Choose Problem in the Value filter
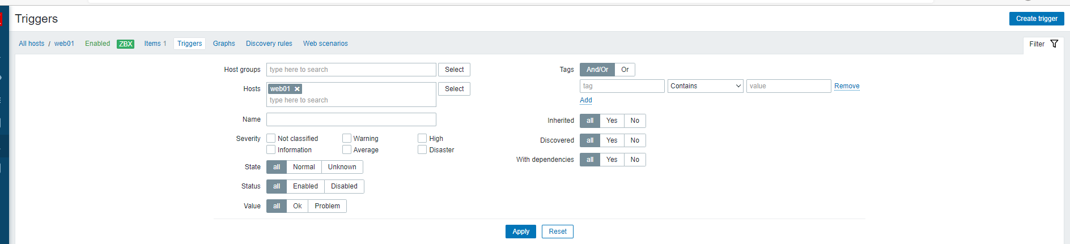 coord(327,206)
